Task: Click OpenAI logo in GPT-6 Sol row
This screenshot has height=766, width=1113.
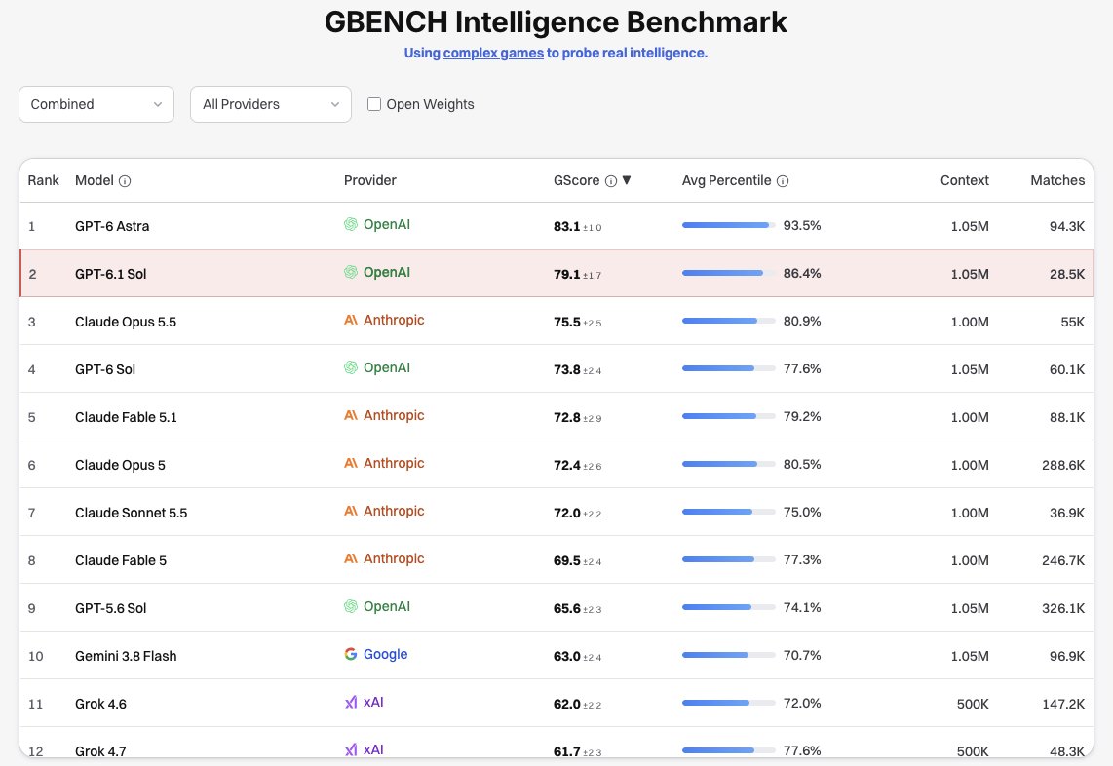Action: (x=351, y=367)
